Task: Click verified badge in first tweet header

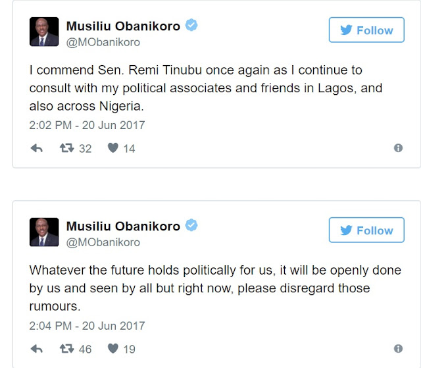Action: click(191, 26)
